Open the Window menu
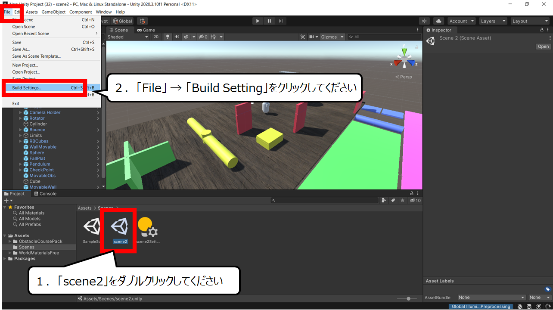553x310 pixels. 103,12
